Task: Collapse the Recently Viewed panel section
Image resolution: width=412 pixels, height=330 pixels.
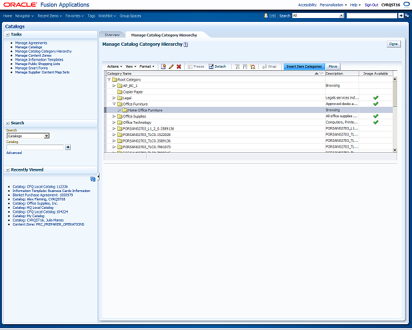Action: pyautogui.click(x=8, y=170)
